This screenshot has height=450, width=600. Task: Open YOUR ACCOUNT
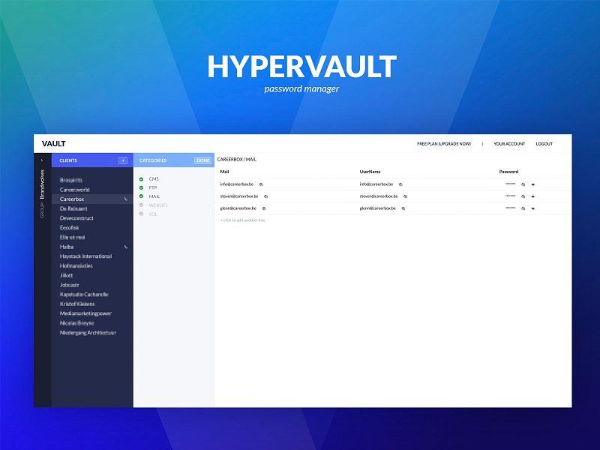[509, 143]
